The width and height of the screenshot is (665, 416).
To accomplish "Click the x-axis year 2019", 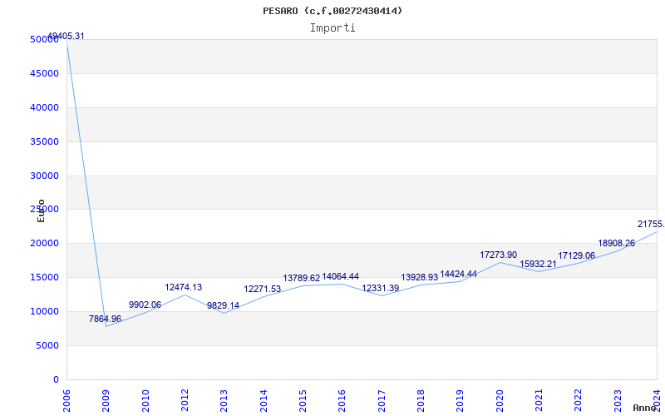I will tap(461, 401).
